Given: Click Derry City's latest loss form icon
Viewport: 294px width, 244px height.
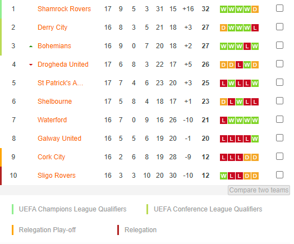Looking at the screenshot, I should pyautogui.click(x=255, y=27).
